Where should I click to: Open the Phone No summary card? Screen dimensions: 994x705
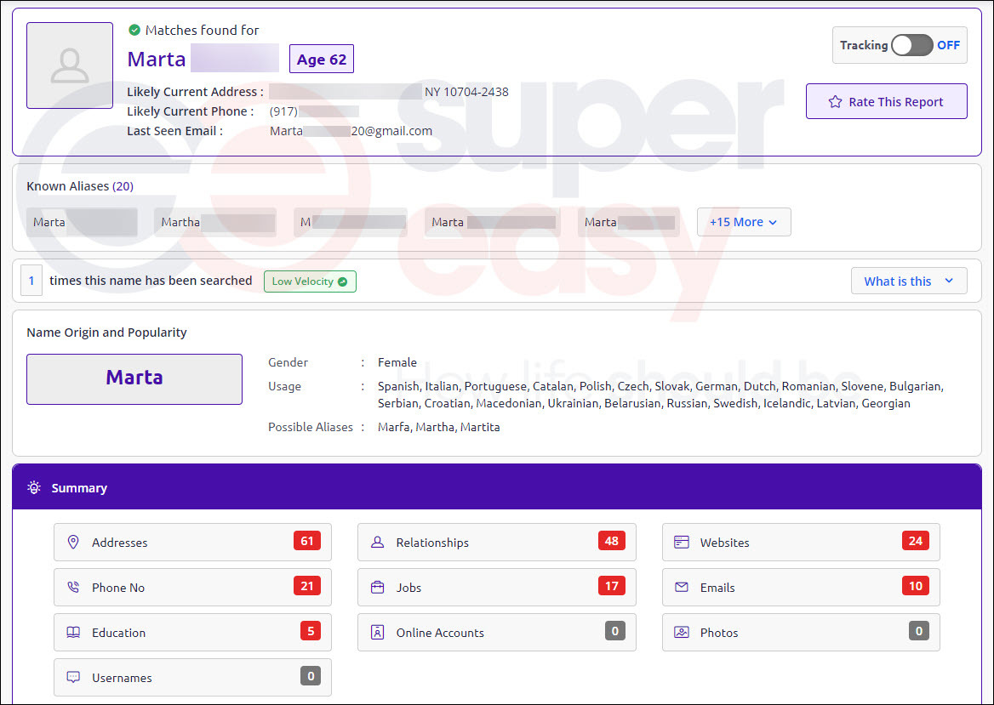pyautogui.click(x=192, y=587)
